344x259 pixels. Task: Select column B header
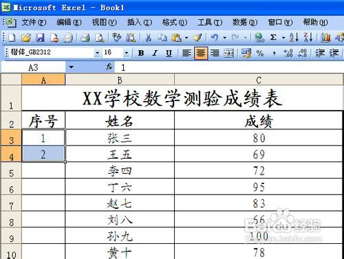120,80
